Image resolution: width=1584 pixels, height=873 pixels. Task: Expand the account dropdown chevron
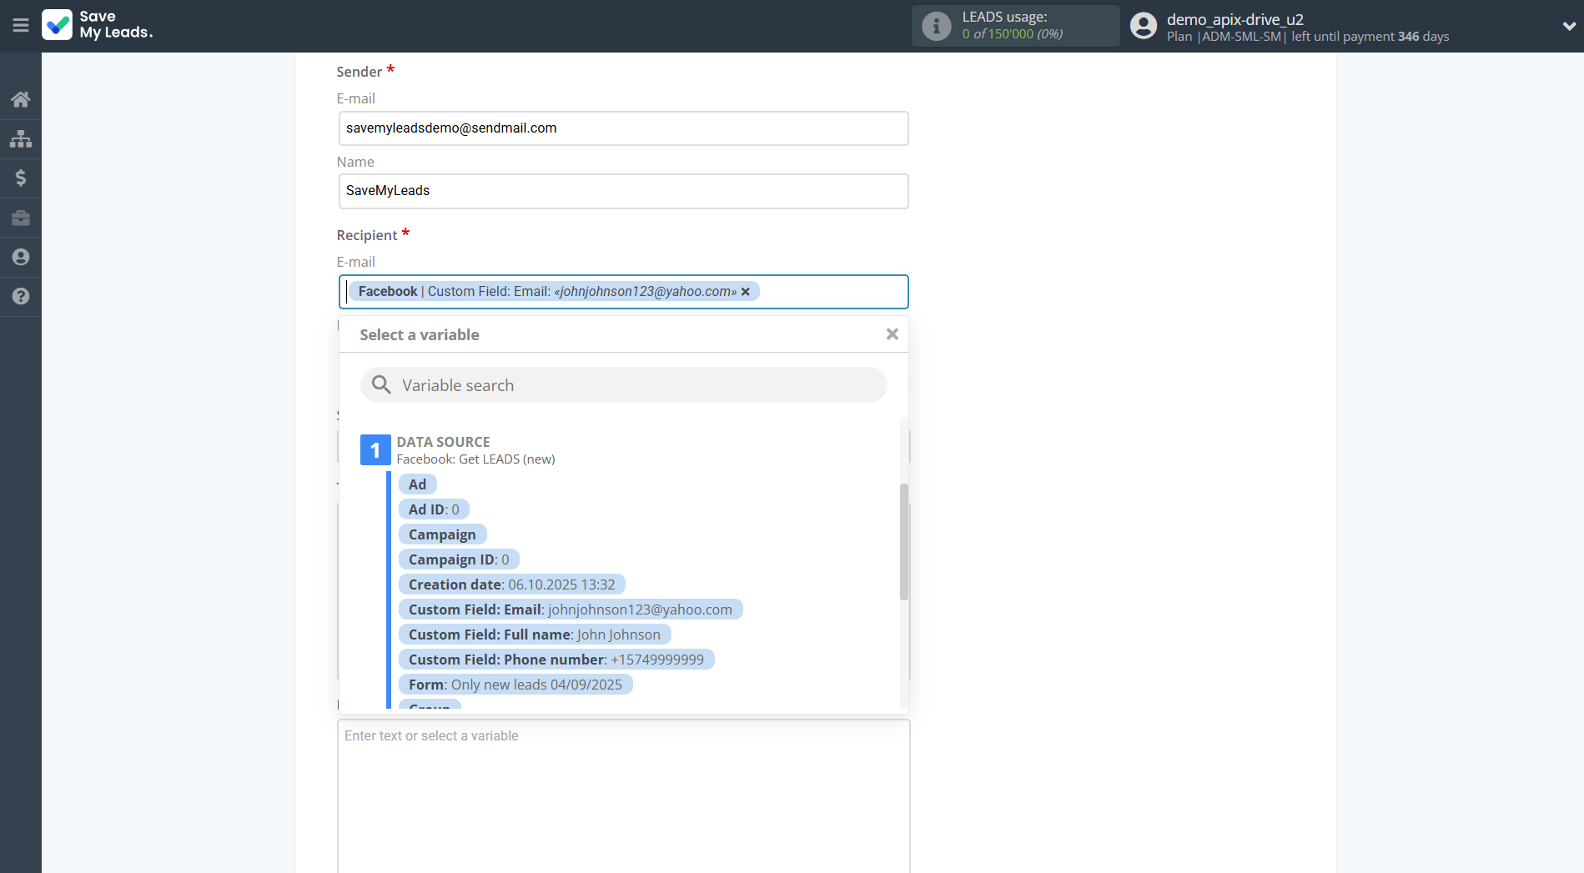[1568, 26]
